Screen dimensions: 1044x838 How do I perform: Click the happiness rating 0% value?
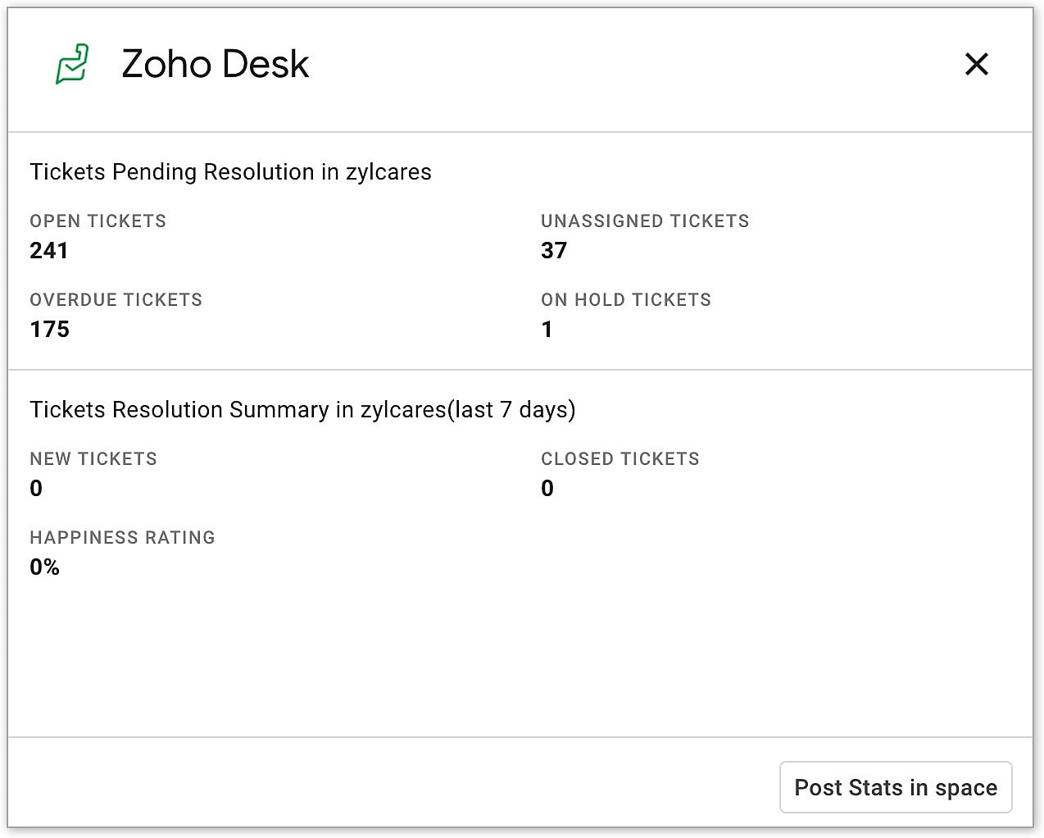tap(45, 567)
